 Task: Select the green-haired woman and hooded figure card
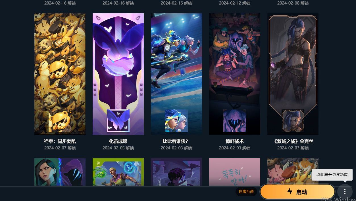[x=60, y=172]
